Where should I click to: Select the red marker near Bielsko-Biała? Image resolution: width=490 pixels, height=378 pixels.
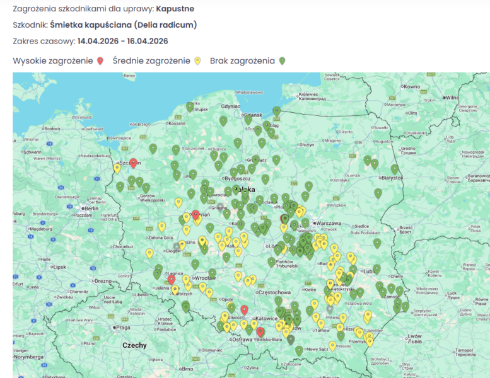point(260,331)
